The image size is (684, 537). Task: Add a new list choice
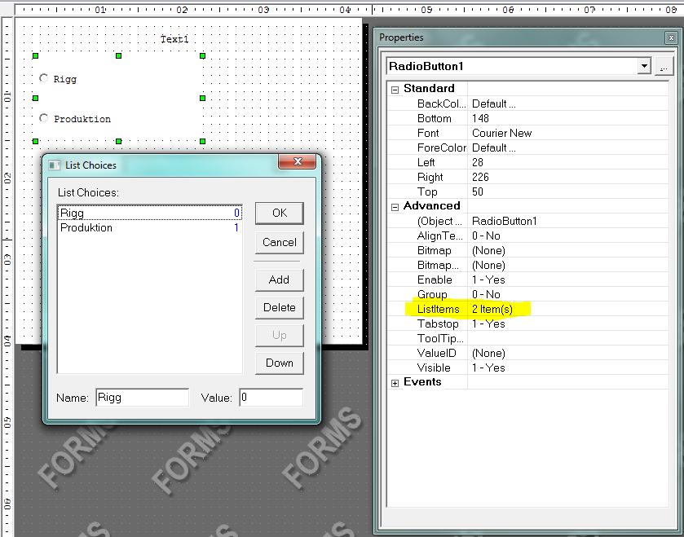279,280
